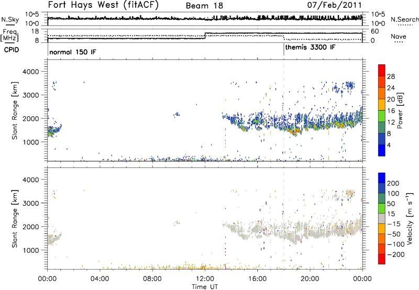Click the 'N.Search' legend label
Screen dimensions: 419x290
tap(404, 19)
